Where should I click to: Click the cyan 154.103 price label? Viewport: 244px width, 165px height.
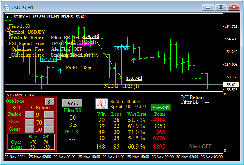point(48,60)
